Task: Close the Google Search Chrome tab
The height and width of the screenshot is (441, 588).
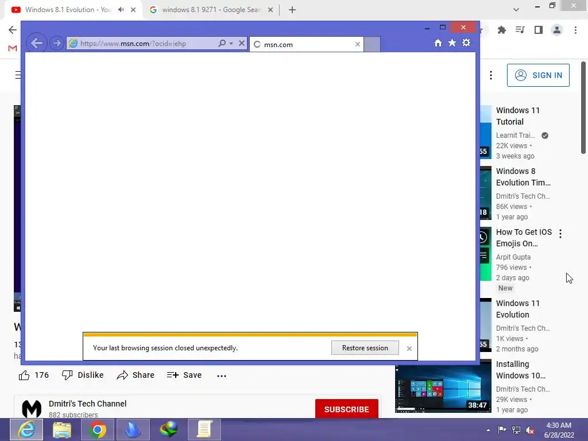Action: 270,10
